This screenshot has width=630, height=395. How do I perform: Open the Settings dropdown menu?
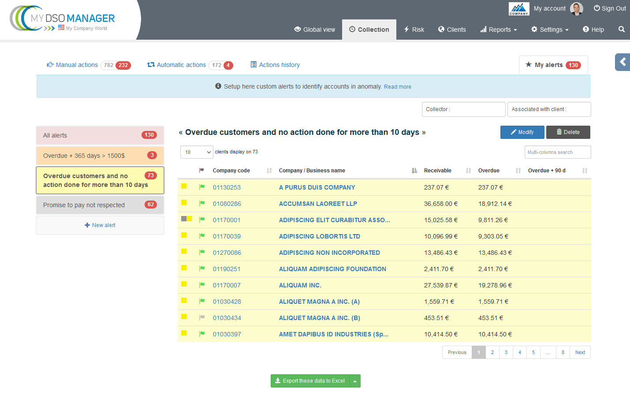point(550,30)
